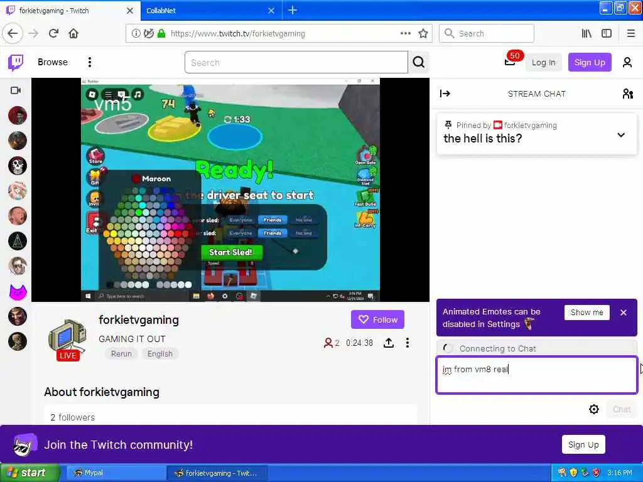Viewport: 643px width, 482px height.
Task: Open the chat community users icon
Action: [x=627, y=94]
